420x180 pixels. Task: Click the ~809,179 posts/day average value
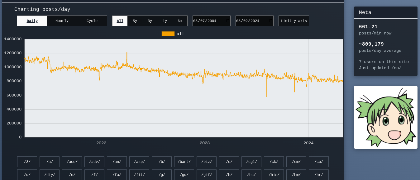(371, 44)
